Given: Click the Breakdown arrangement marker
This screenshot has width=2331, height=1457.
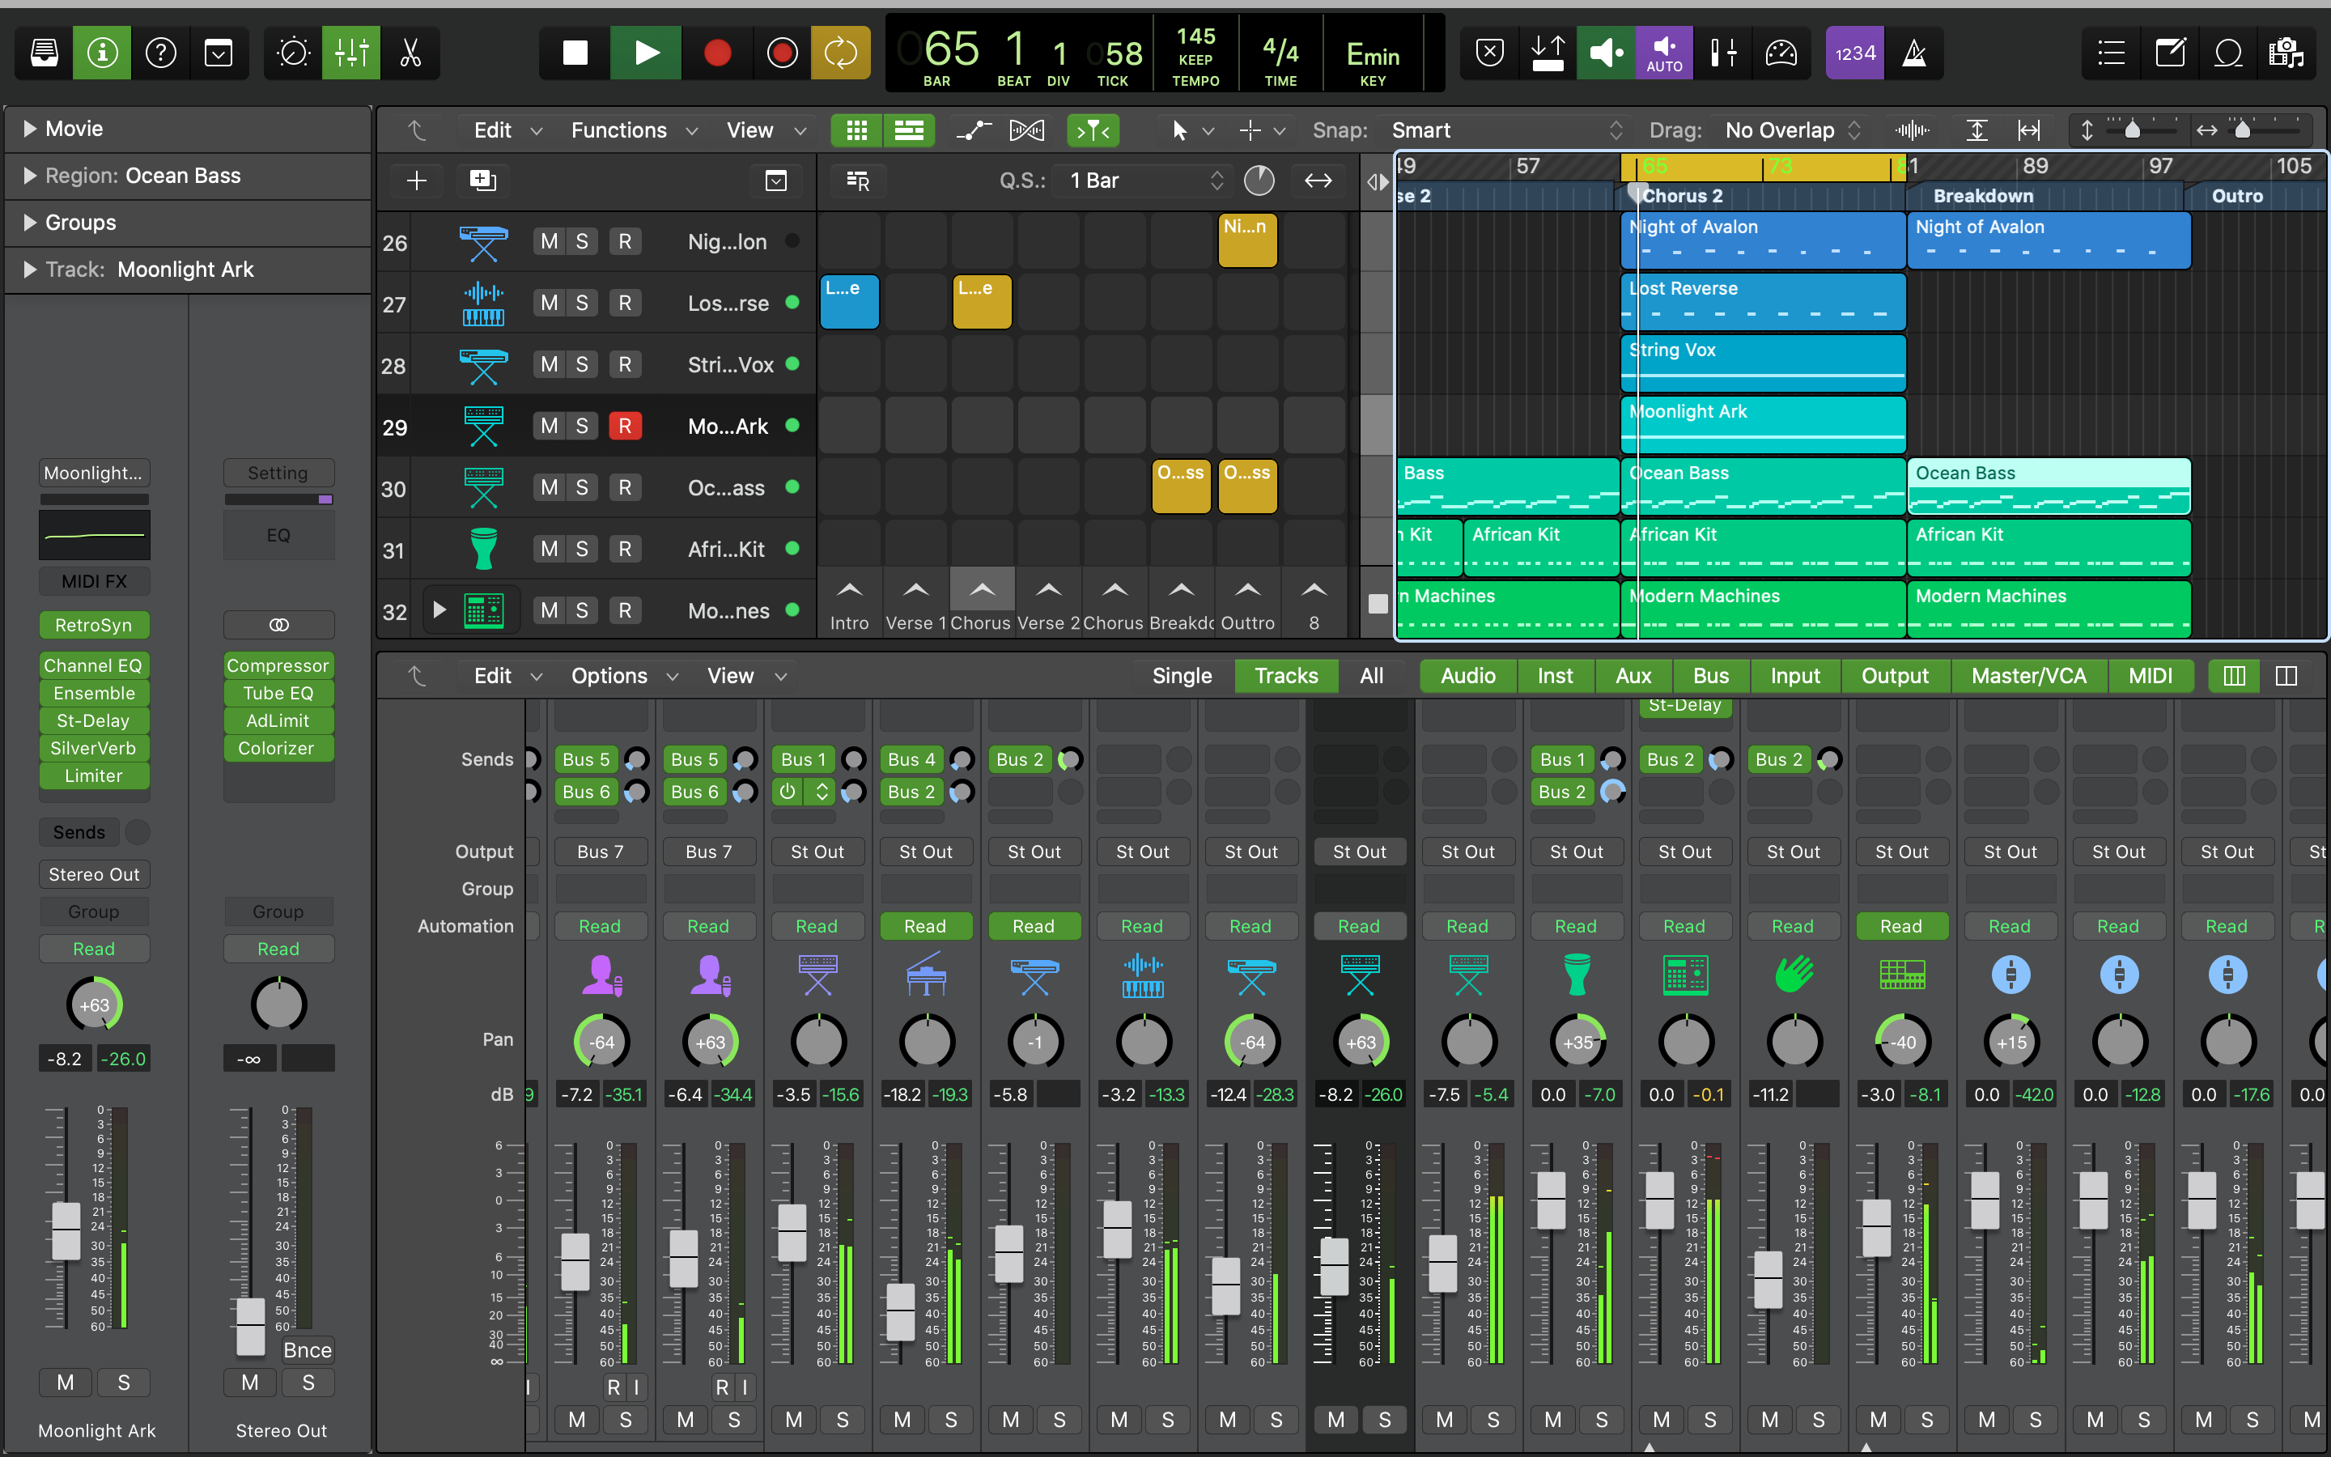Looking at the screenshot, I should tap(1982, 196).
